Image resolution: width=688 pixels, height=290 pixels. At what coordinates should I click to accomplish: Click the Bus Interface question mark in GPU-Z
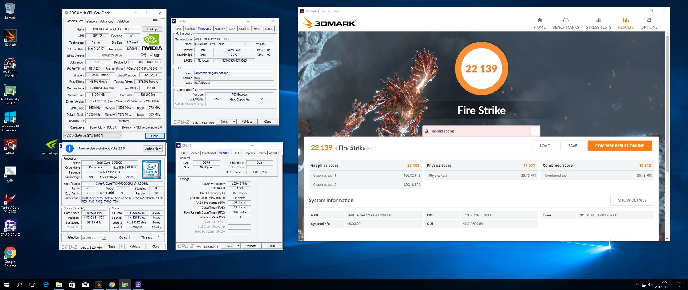coord(161,68)
